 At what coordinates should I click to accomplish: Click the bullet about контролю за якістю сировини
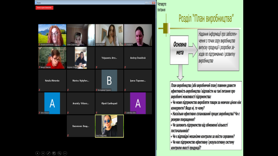click(x=203, y=136)
